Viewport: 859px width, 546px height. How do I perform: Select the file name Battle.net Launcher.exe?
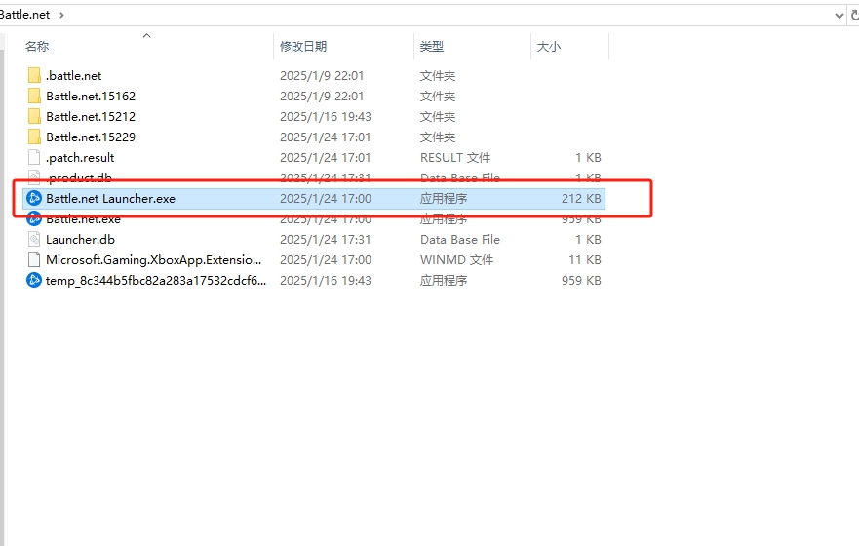(110, 198)
